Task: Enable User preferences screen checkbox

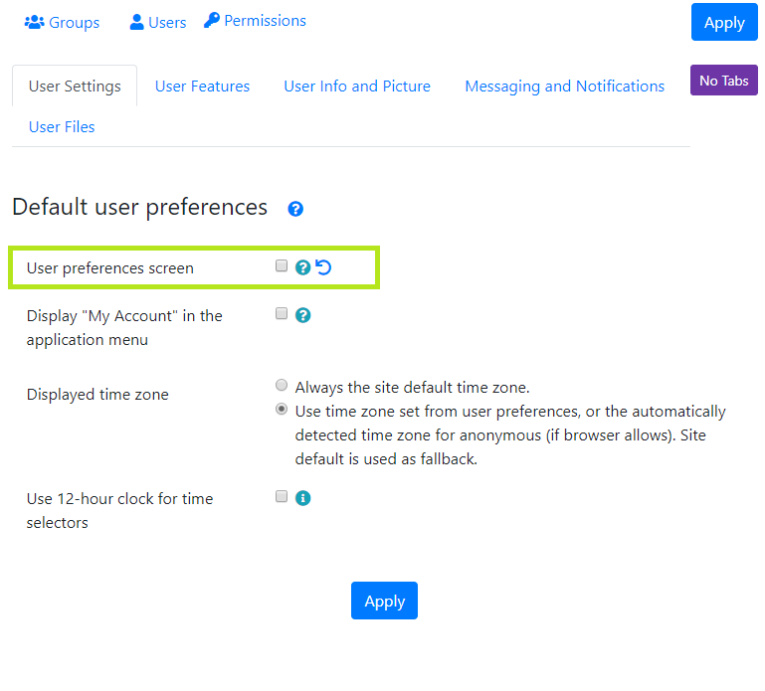Action: pyautogui.click(x=282, y=265)
